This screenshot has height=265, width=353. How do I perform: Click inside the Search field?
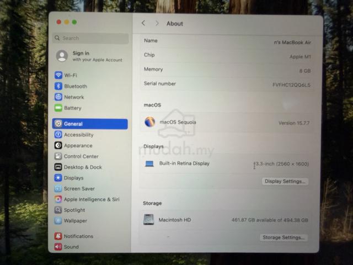click(x=90, y=38)
